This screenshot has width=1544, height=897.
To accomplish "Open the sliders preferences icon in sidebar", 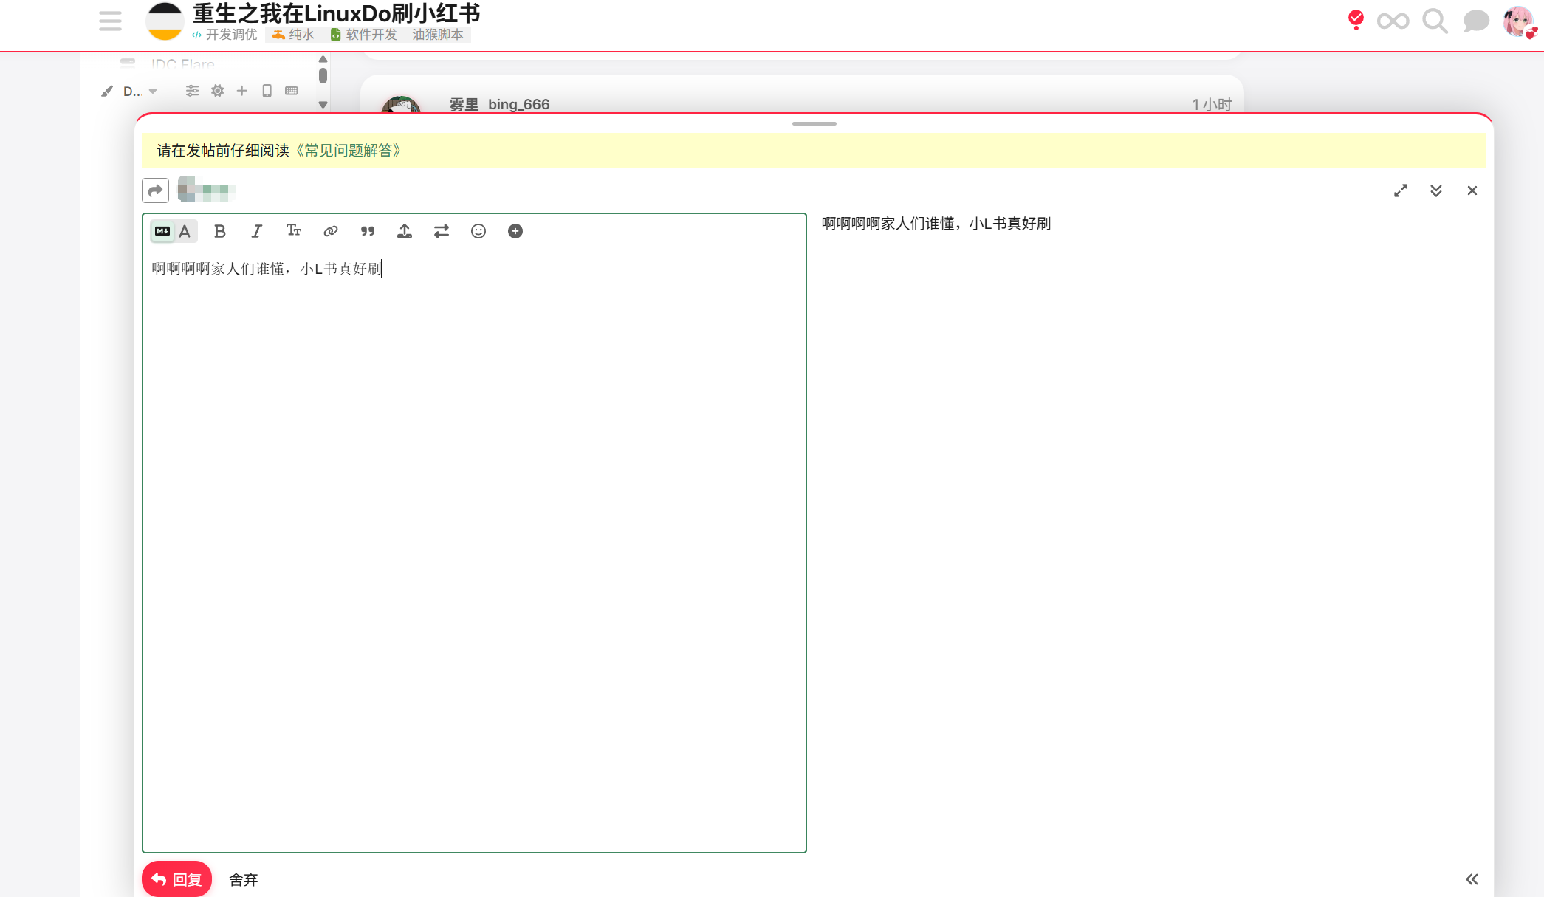I will pyautogui.click(x=192, y=91).
